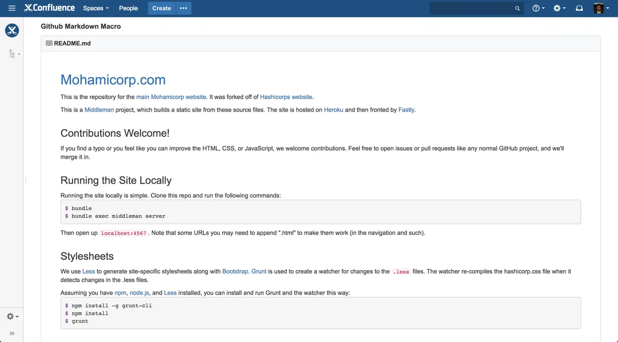
Task: Follow the Fastly link
Action: (x=406, y=110)
